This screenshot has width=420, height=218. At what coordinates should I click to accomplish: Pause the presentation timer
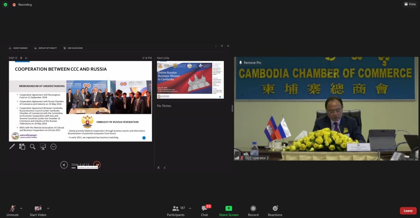[21, 58]
